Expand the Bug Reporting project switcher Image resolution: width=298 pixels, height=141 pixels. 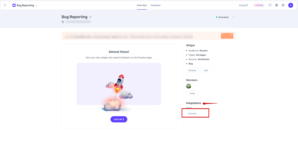point(36,6)
